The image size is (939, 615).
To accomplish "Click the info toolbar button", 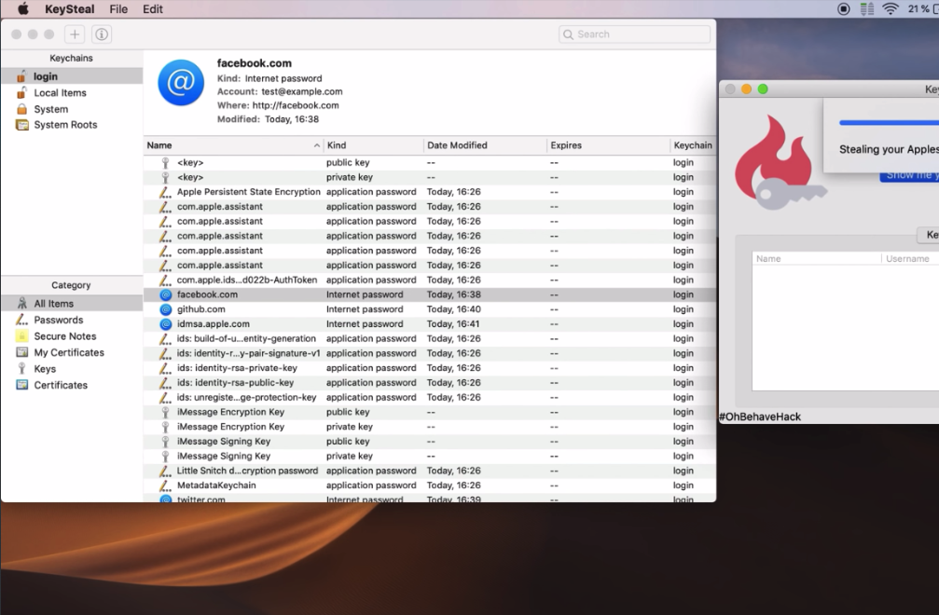I will tap(102, 34).
